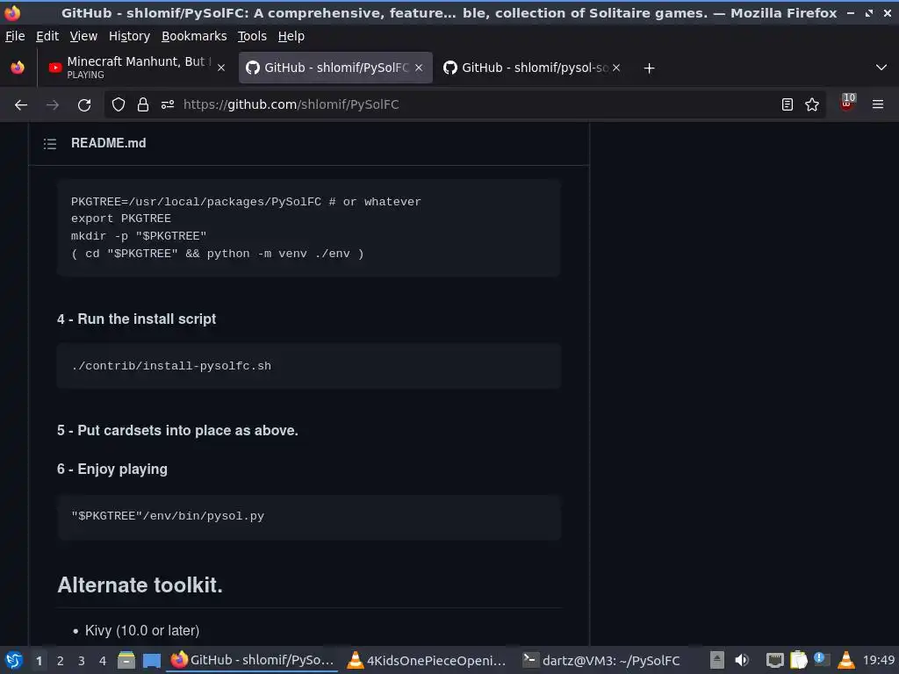Open the Tools menu
The width and height of the screenshot is (899, 674).
click(x=252, y=36)
